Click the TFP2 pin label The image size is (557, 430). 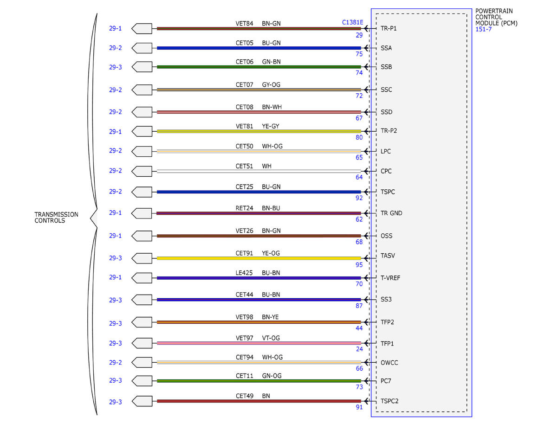coord(388,322)
